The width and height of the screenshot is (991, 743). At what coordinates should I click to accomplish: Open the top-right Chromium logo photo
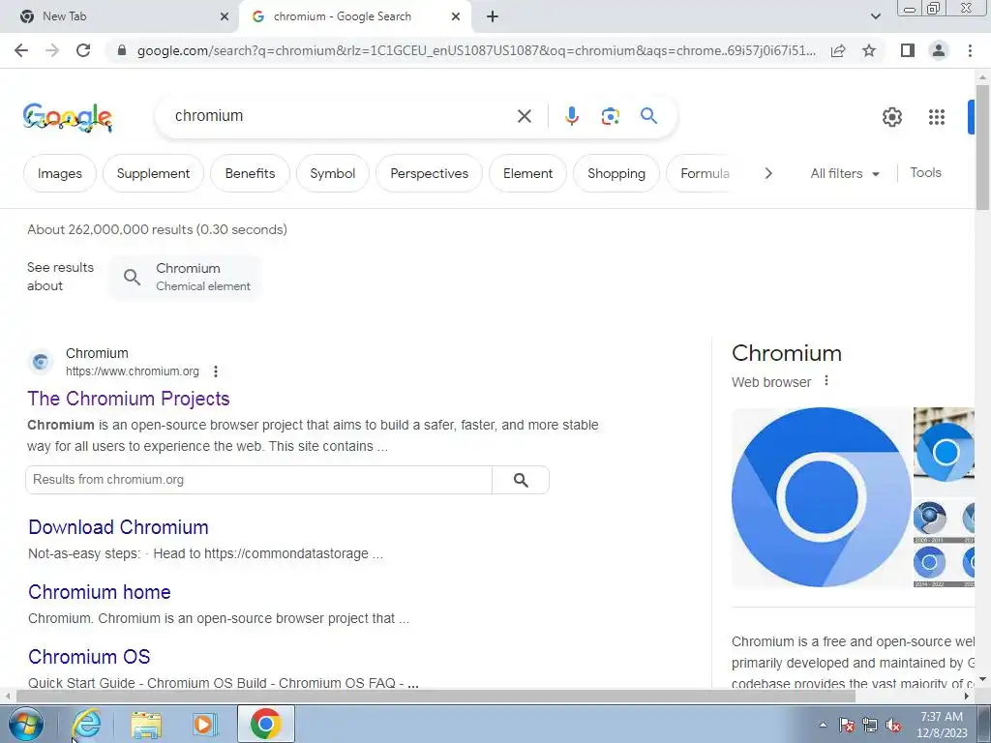pos(944,451)
